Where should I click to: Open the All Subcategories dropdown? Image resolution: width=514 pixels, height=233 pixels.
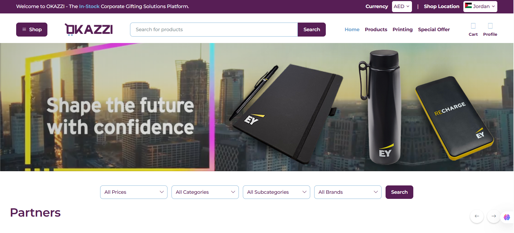pos(277,192)
